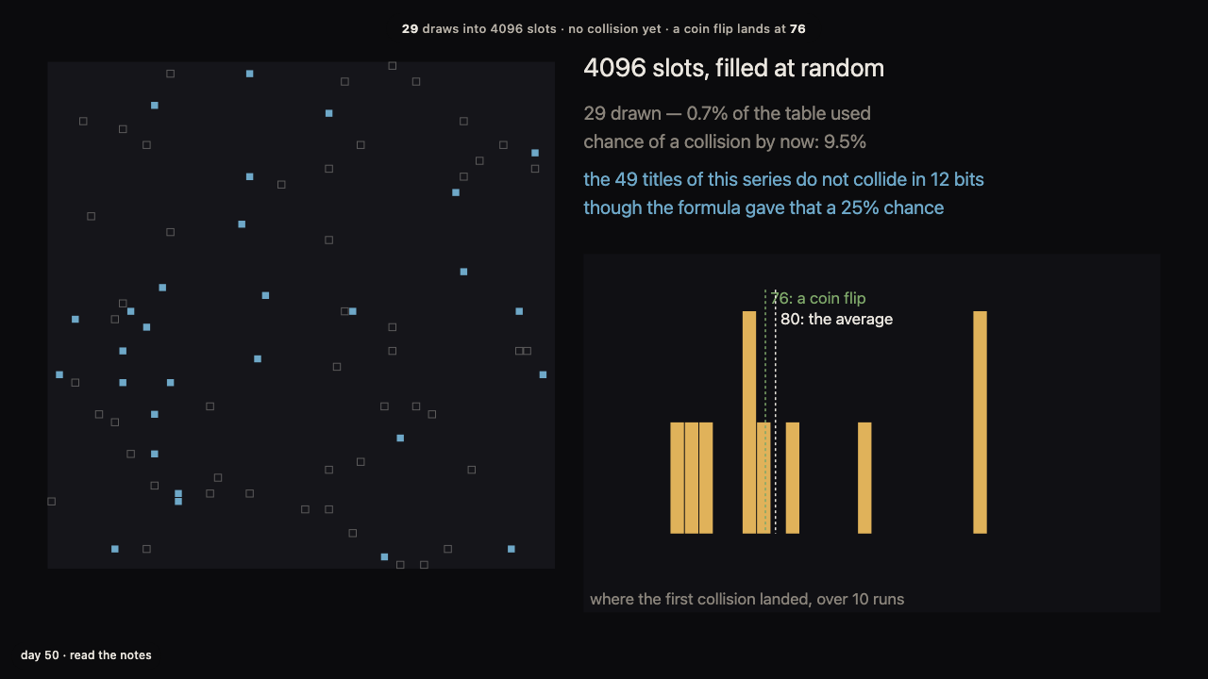The image size is (1208, 679).
Task: Click the two vertically stacked blue slots
Action: 178,497
